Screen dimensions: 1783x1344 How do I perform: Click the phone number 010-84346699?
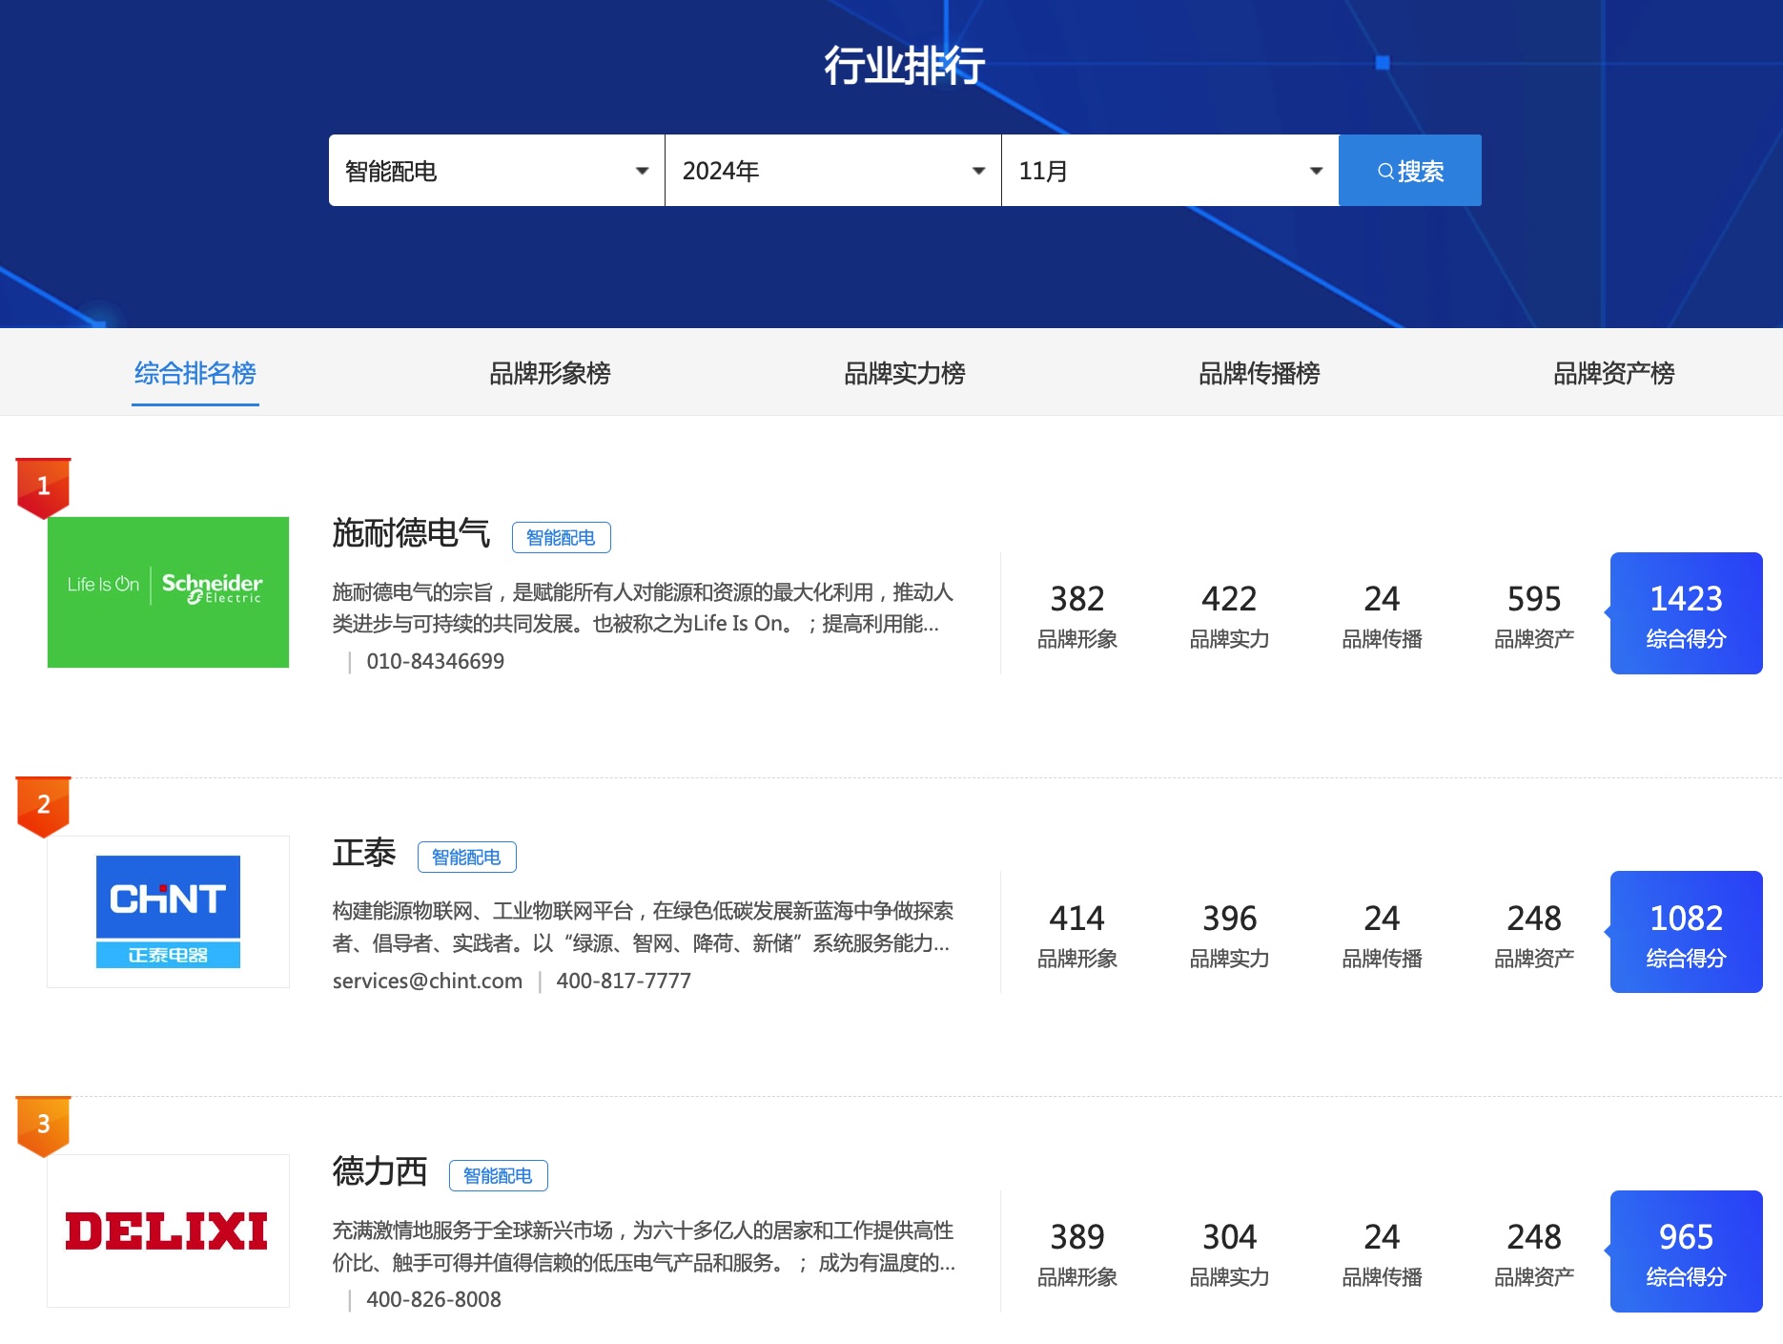[x=436, y=661]
